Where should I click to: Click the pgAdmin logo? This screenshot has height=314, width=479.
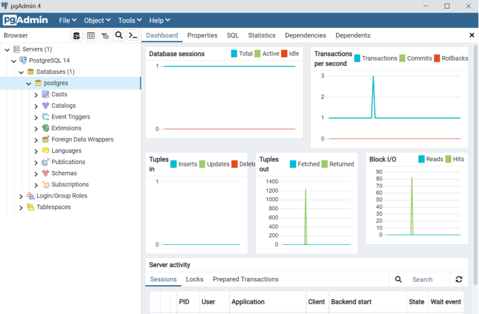[x=25, y=20]
